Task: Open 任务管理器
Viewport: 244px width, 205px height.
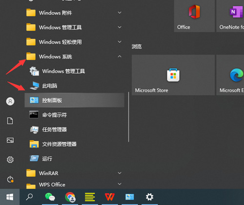Action: pos(75,130)
